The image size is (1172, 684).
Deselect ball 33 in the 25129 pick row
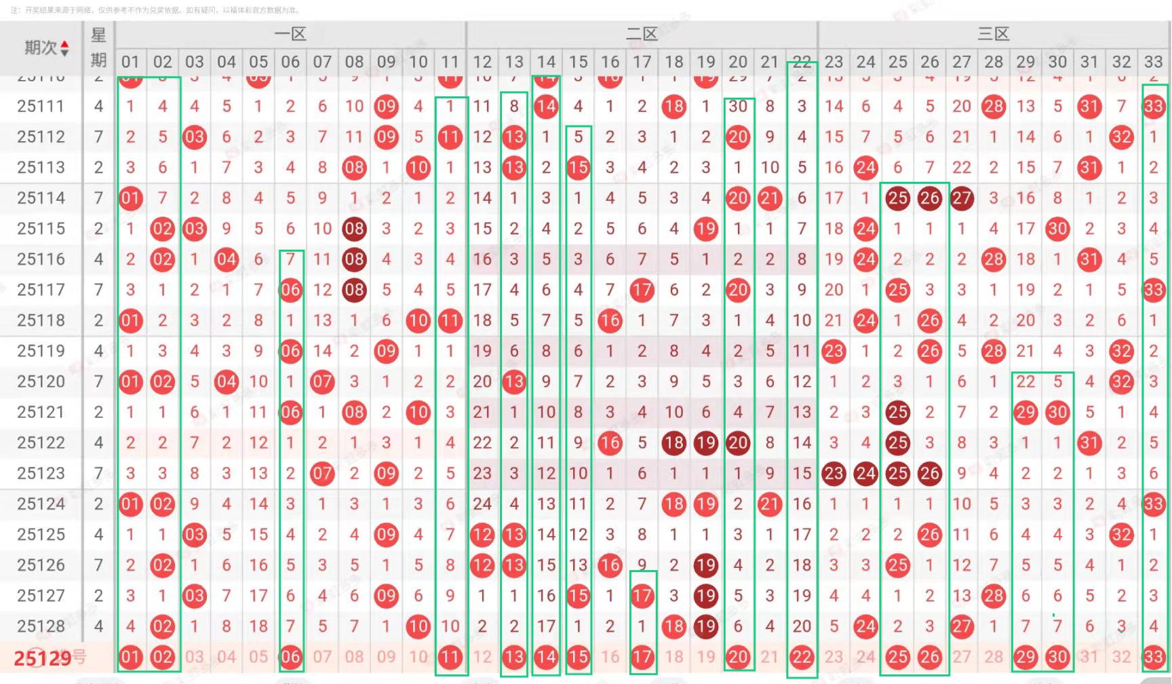point(1153,657)
